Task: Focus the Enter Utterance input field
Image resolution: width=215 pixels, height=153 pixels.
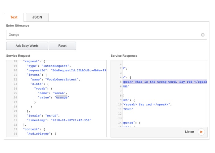Action: [102, 35]
